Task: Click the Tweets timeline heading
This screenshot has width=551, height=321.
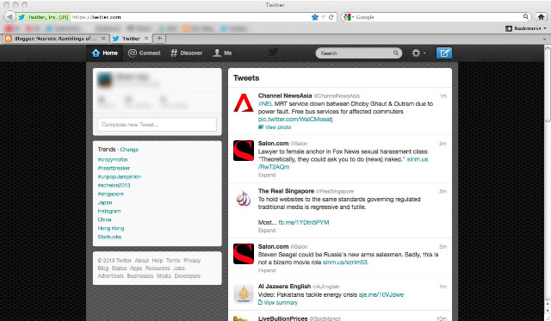Action: 246,78
